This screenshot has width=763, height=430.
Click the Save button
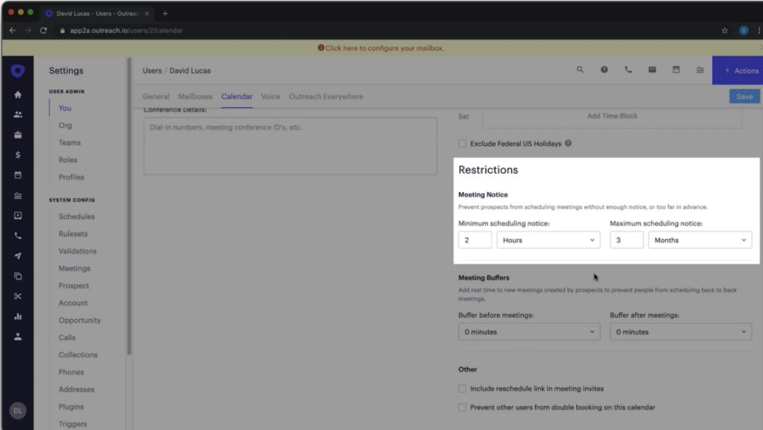click(744, 96)
